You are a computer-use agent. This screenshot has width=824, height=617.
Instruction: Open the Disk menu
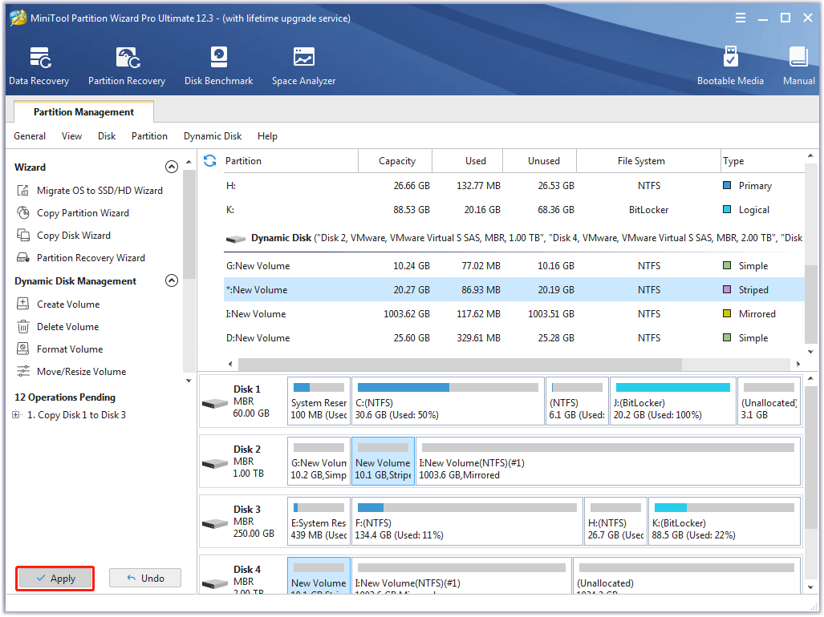coord(107,136)
